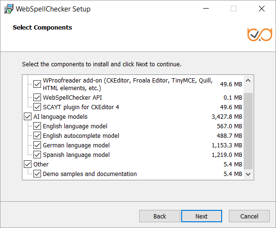The image size is (276, 228).
Task: Uncheck the English autocomplete model checkbox
Action: (x=37, y=135)
